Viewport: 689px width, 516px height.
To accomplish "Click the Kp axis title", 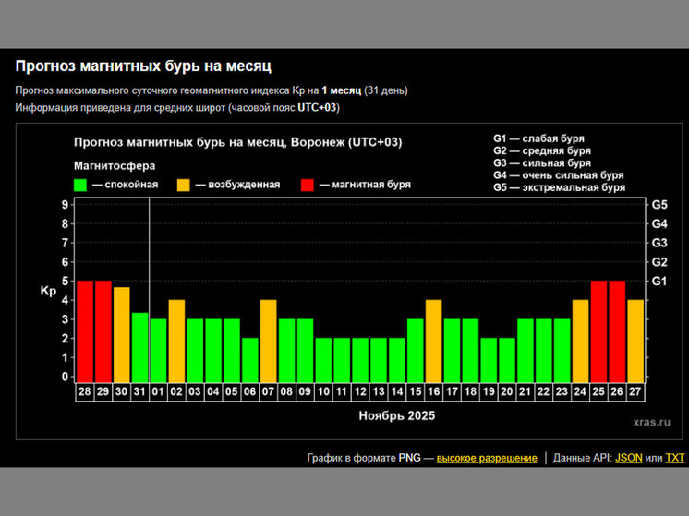I will click(x=48, y=292).
